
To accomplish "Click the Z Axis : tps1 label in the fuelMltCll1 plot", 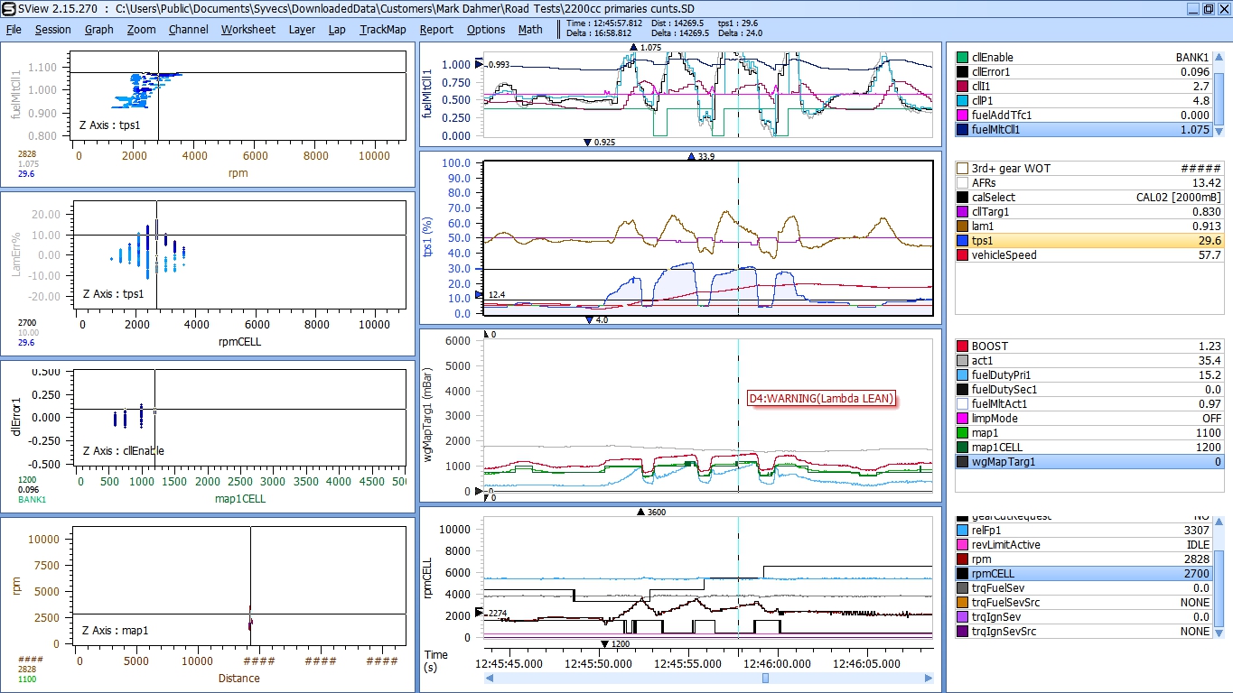I will click(x=112, y=125).
